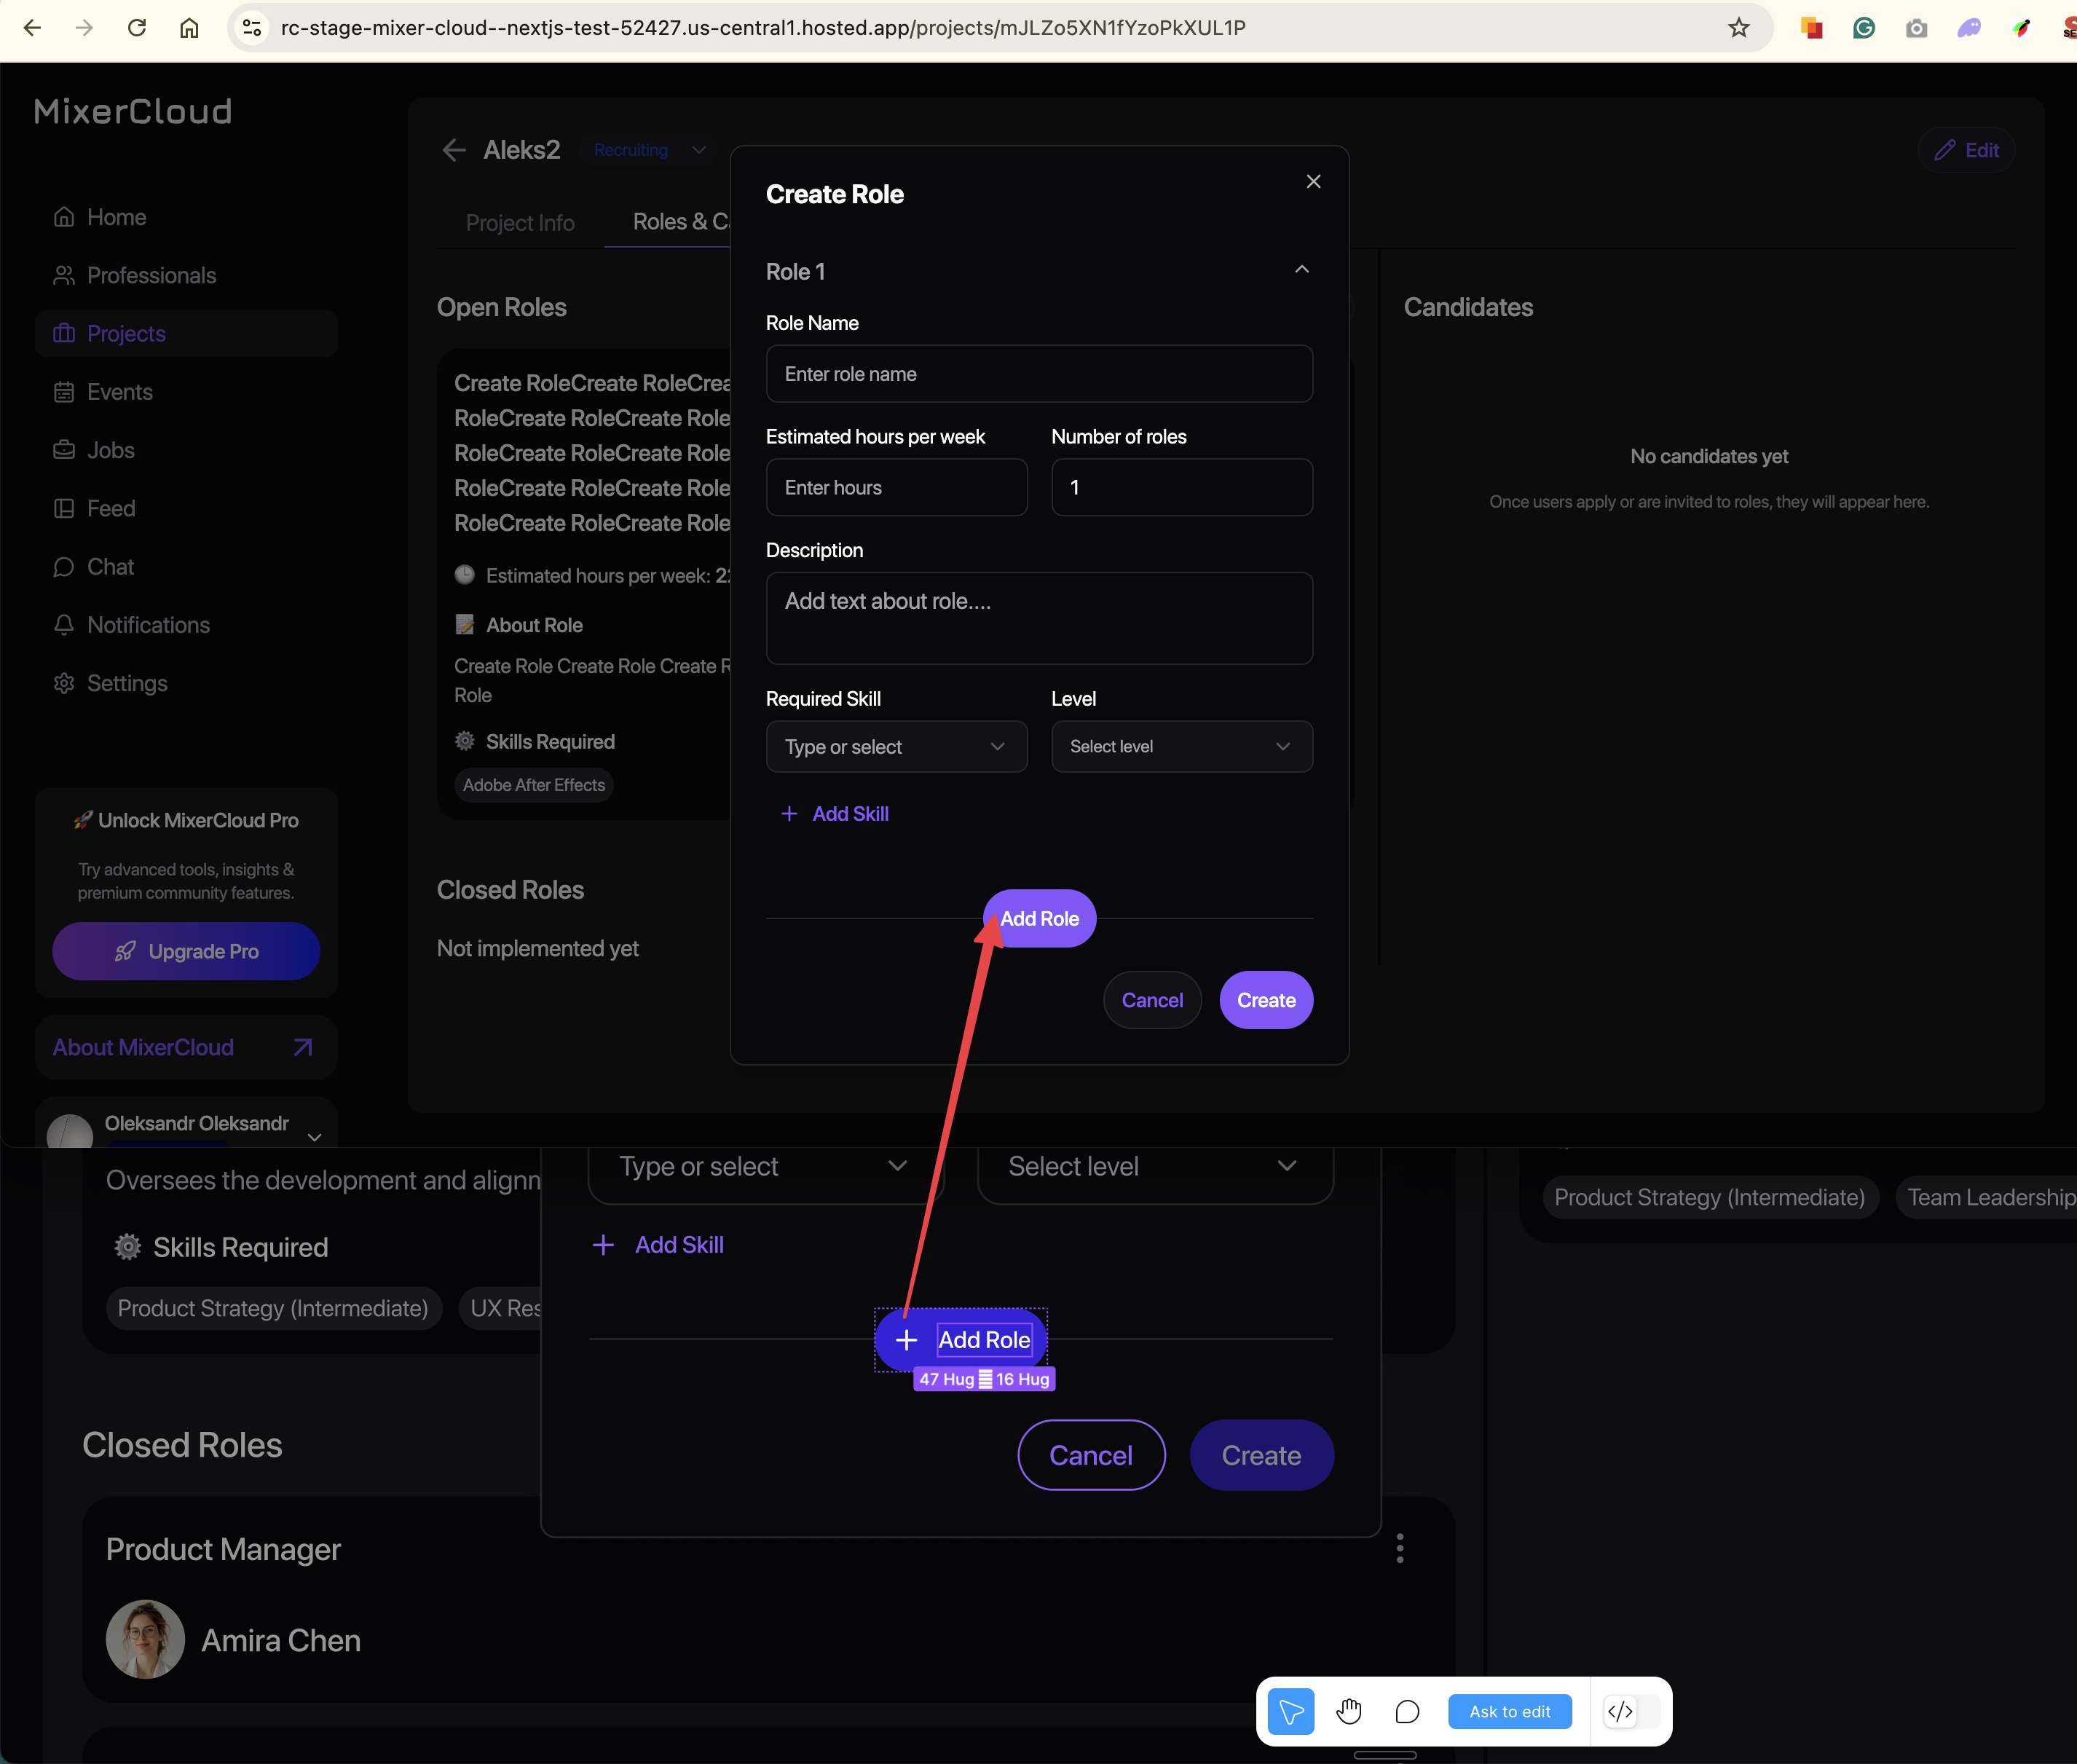
Task: Select the cursor pointer tool
Action: 1290,1712
